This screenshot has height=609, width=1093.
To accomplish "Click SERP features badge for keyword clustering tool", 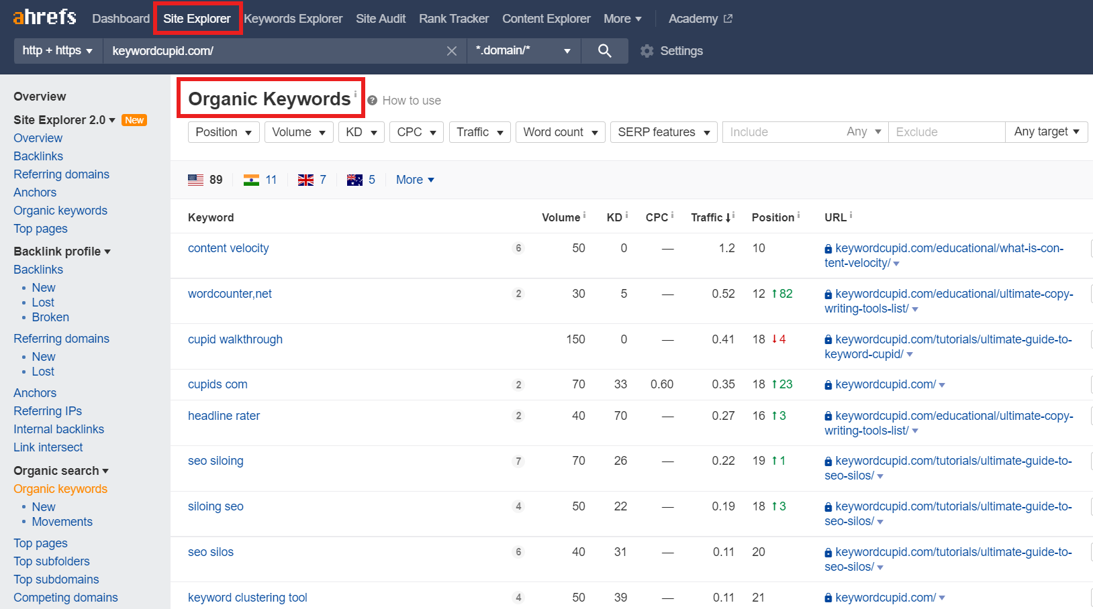I will click(518, 598).
